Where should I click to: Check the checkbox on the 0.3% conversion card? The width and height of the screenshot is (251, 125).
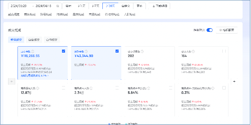point(224,88)
